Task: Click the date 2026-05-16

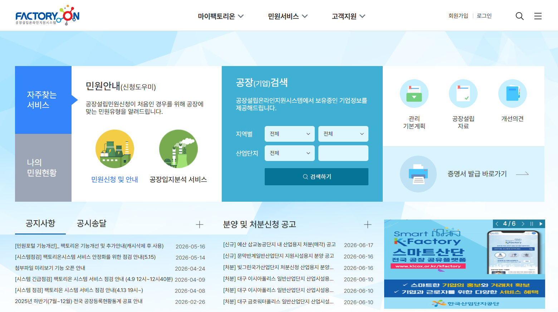Action: (190, 247)
